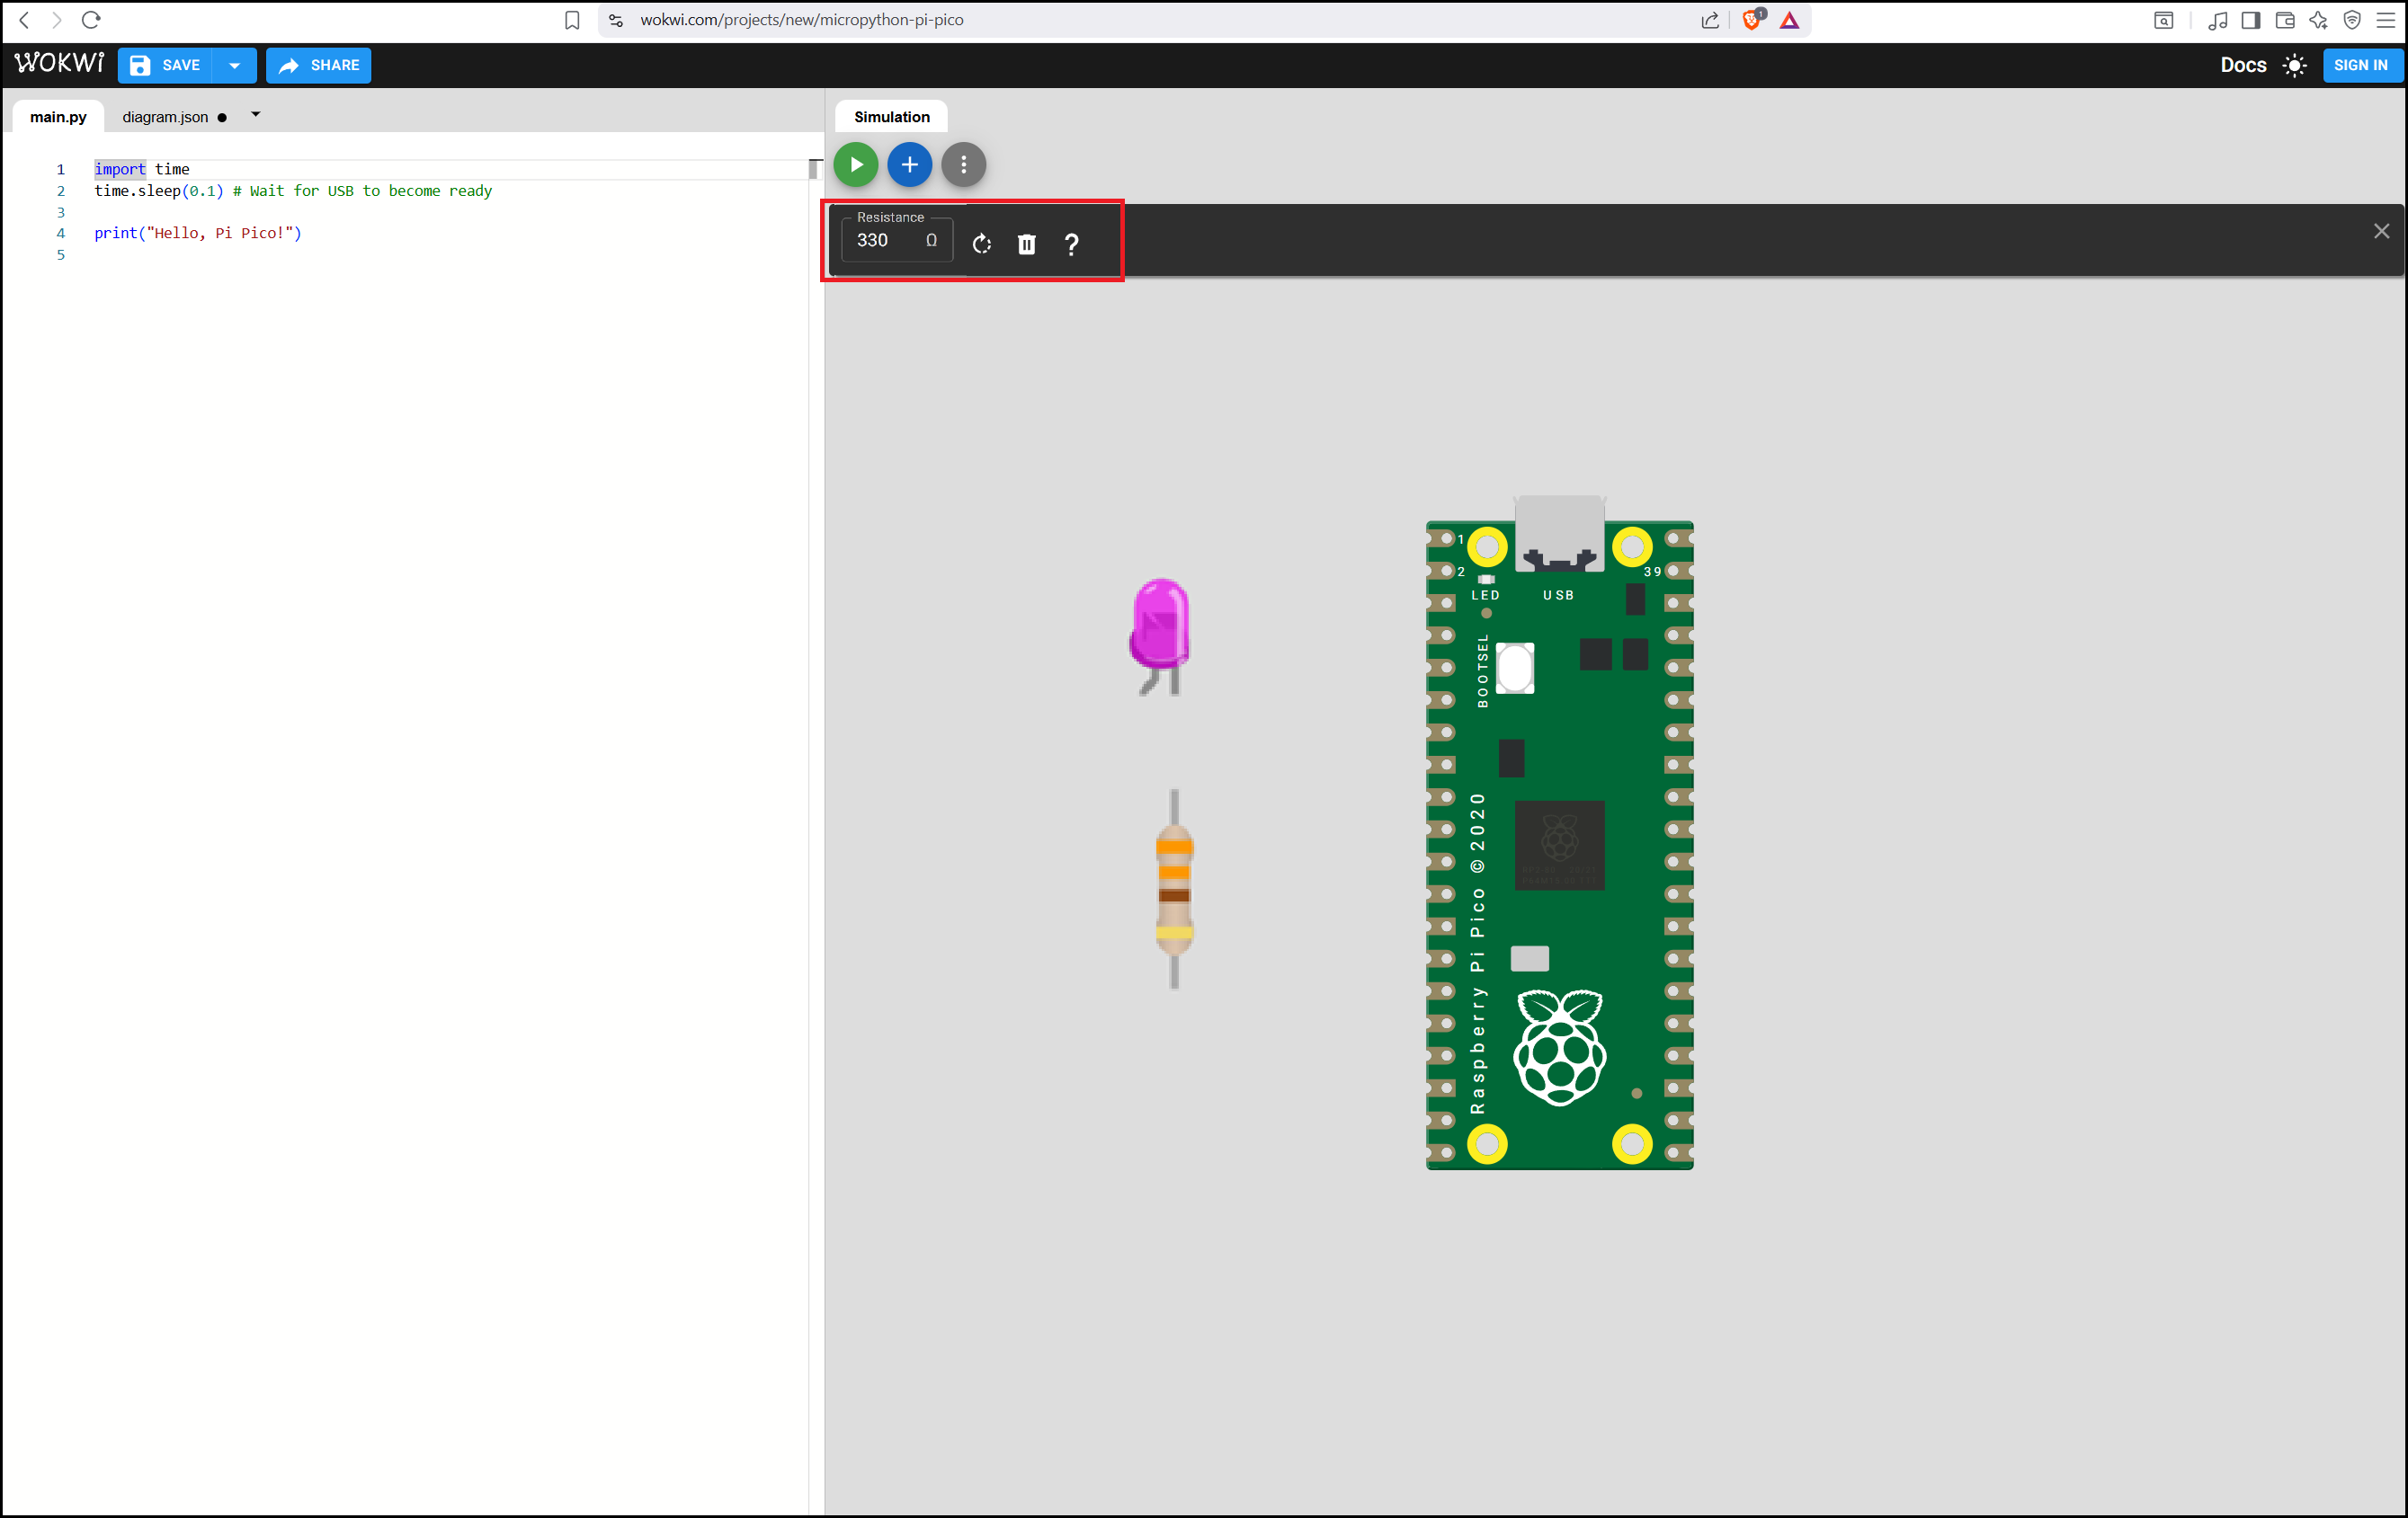Image resolution: width=2408 pixels, height=1518 pixels.
Task: Open the Wokwi logo home link
Action: coord(59,63)
